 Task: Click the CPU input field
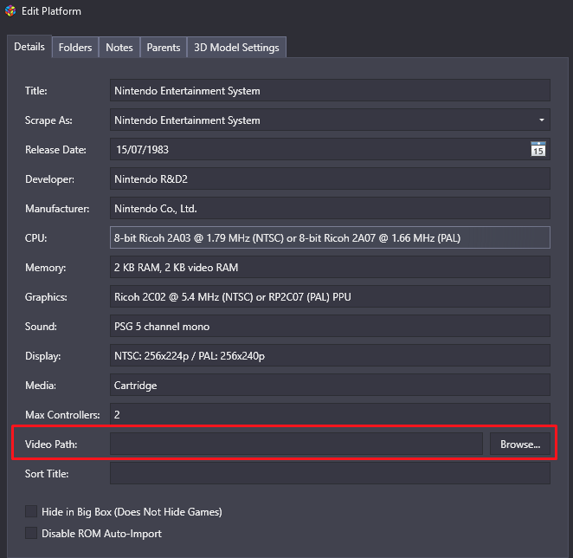pos(330,237)
